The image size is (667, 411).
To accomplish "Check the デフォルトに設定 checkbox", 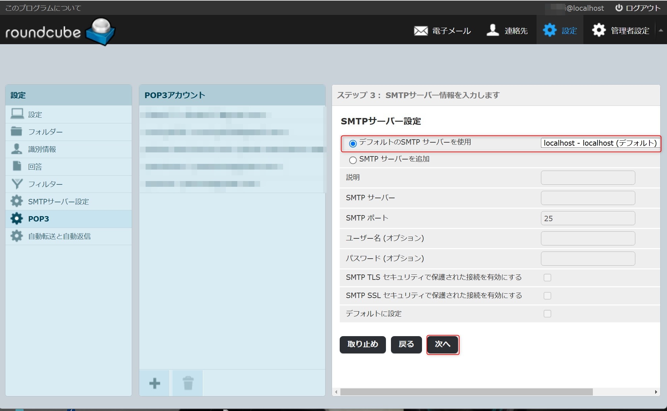I will click(547, 314).
